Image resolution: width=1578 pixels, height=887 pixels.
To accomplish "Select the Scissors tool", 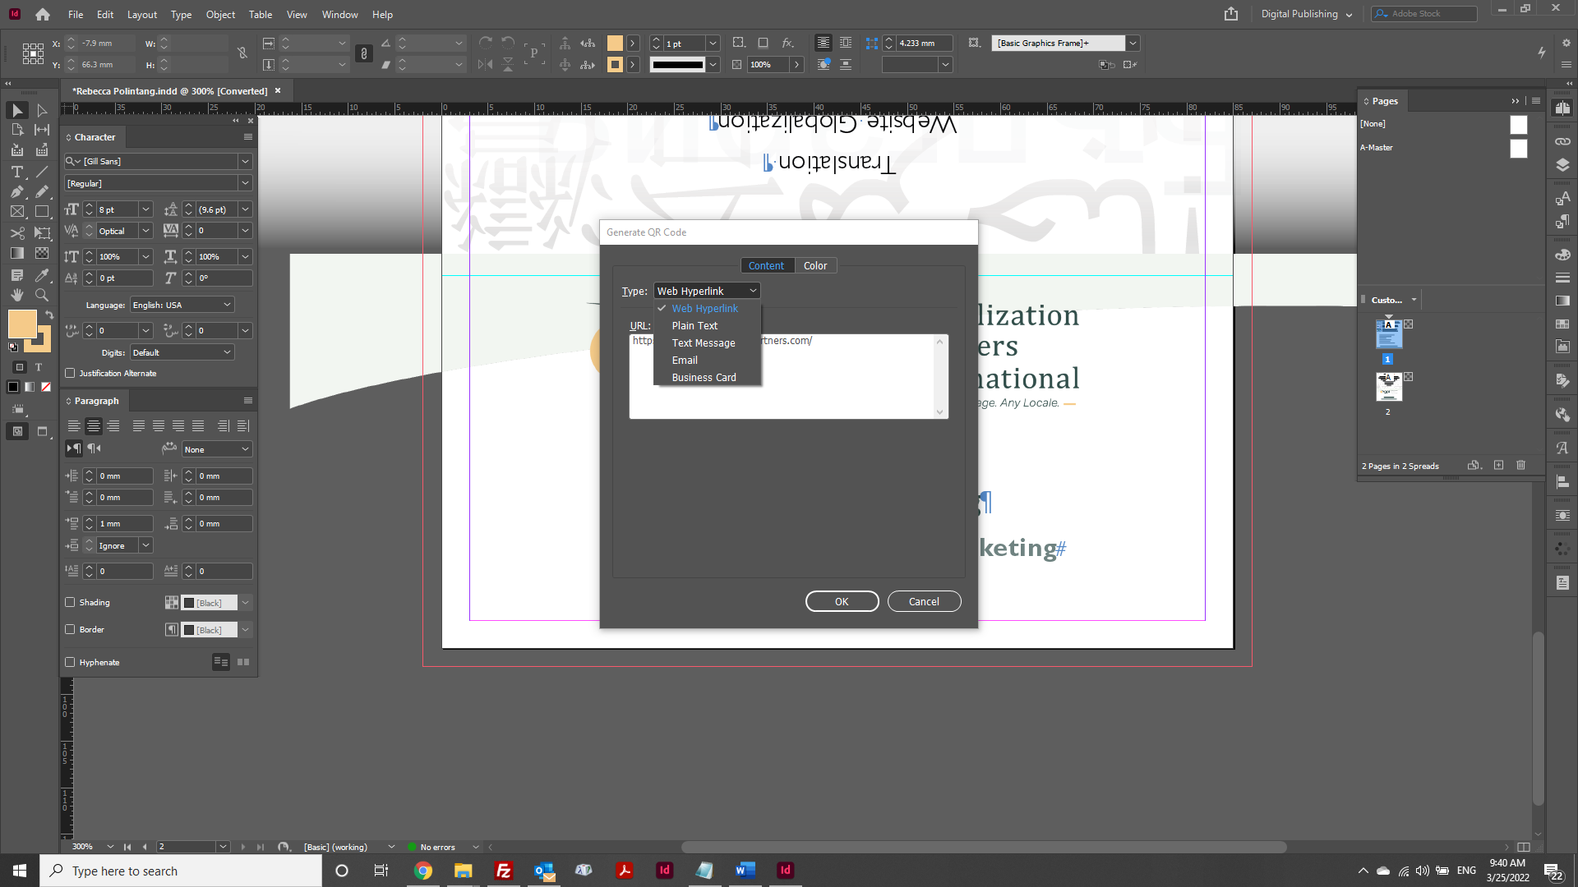I will pyautogui.click(x=16, y=233).
